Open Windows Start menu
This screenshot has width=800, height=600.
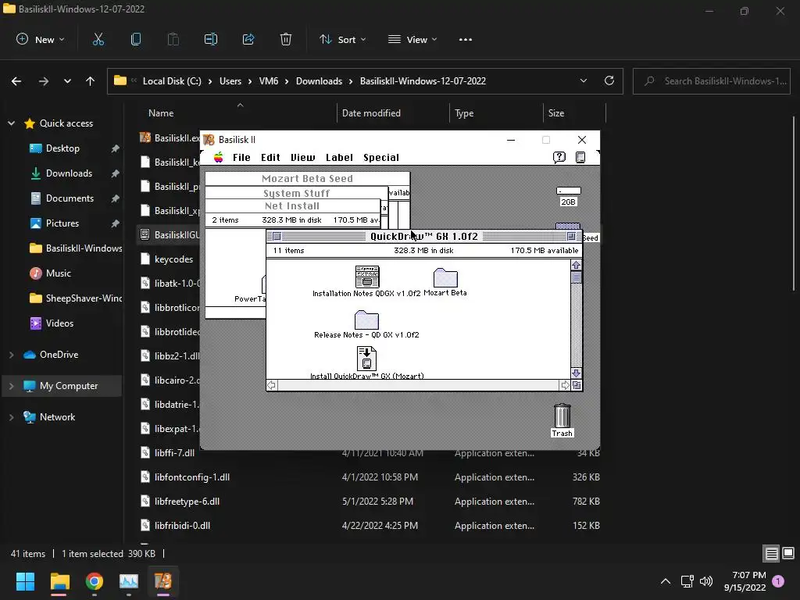[x=25, y=581]
